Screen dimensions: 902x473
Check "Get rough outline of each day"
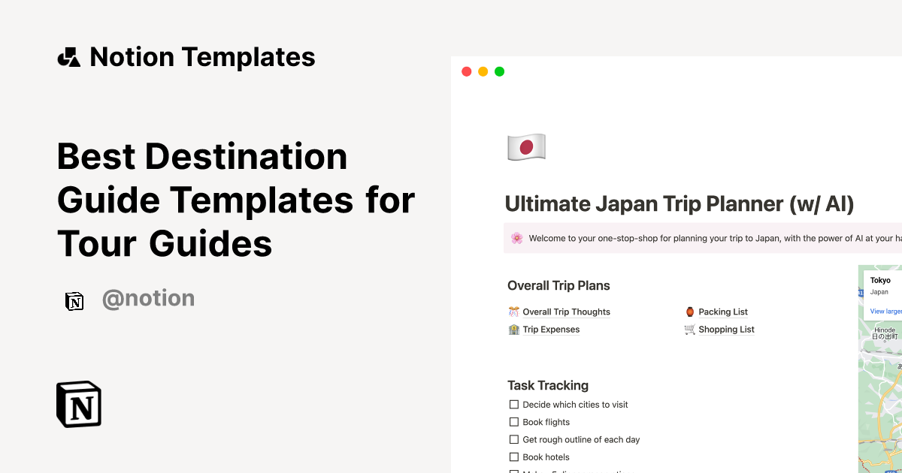(514, 439)
